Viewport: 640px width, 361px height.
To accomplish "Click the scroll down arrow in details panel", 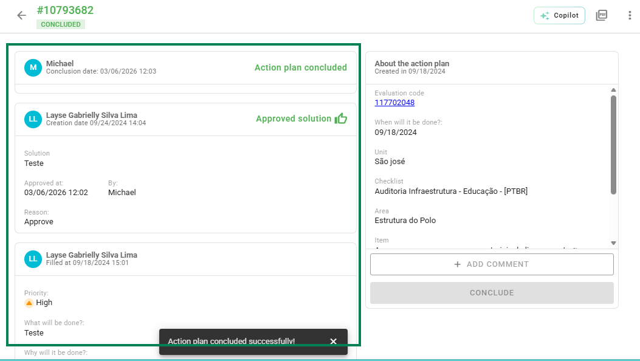I will tap(613, 243).
